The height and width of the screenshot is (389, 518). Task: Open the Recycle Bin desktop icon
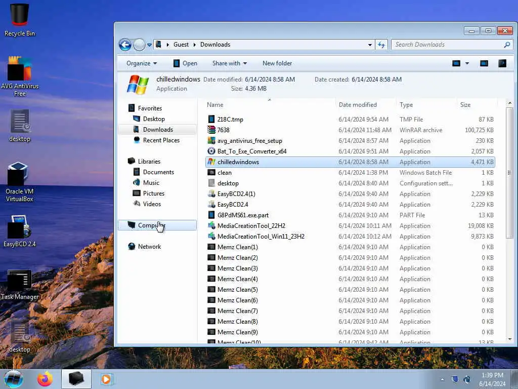pos(19,20)
